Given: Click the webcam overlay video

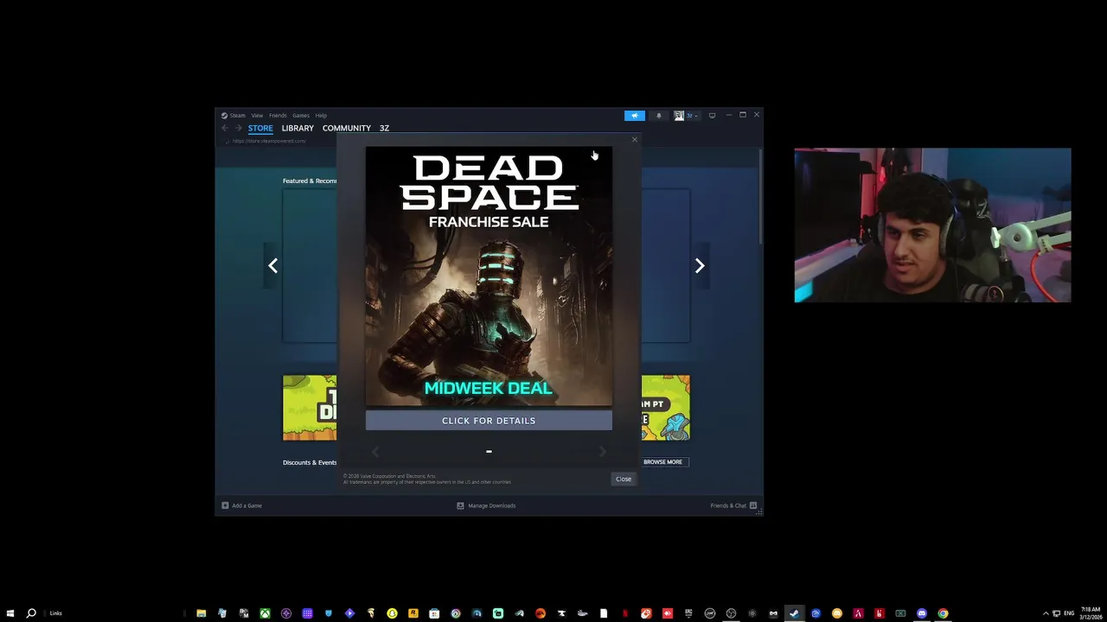Looking at the screenshot, I should [932, 225].
